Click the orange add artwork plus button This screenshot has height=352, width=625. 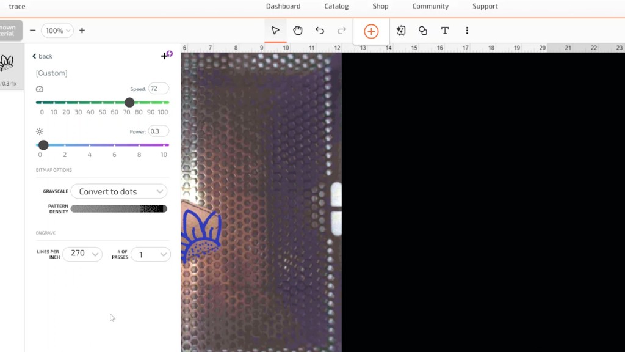coord(371,31)
